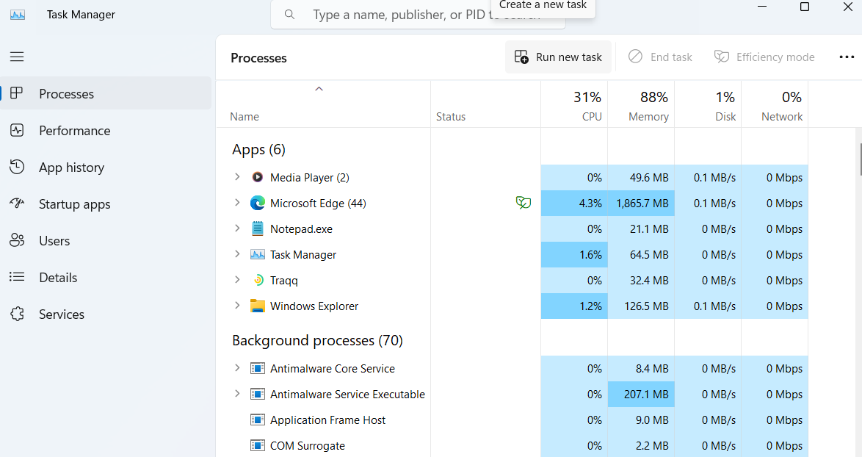Click the COM Surrogate icon
The height and width of the screenshot is (457, 862).
pos(257,446)
